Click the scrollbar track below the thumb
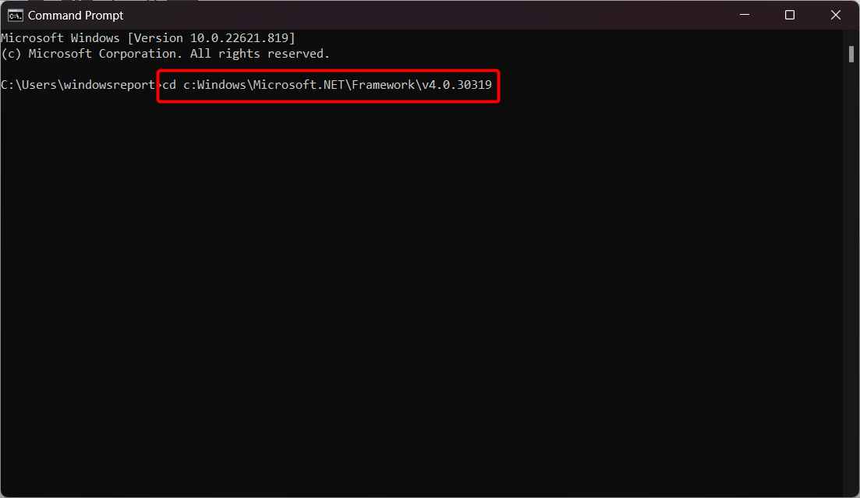Screen dimensions: 860x498 (x=851, y=274)
